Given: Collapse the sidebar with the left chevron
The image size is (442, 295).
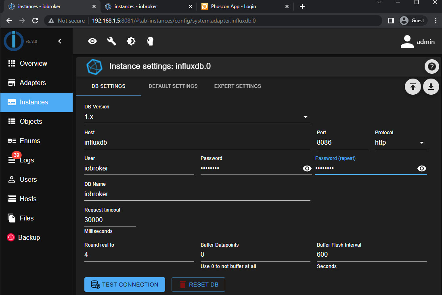Looking at the screenshot, I should pos(60,41).
